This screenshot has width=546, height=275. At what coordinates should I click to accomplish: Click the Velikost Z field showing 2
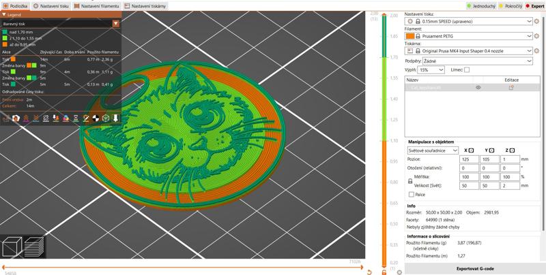coord(510,186)
